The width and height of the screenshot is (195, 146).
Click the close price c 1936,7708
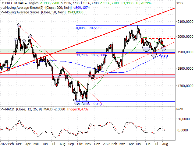point(110,3)
